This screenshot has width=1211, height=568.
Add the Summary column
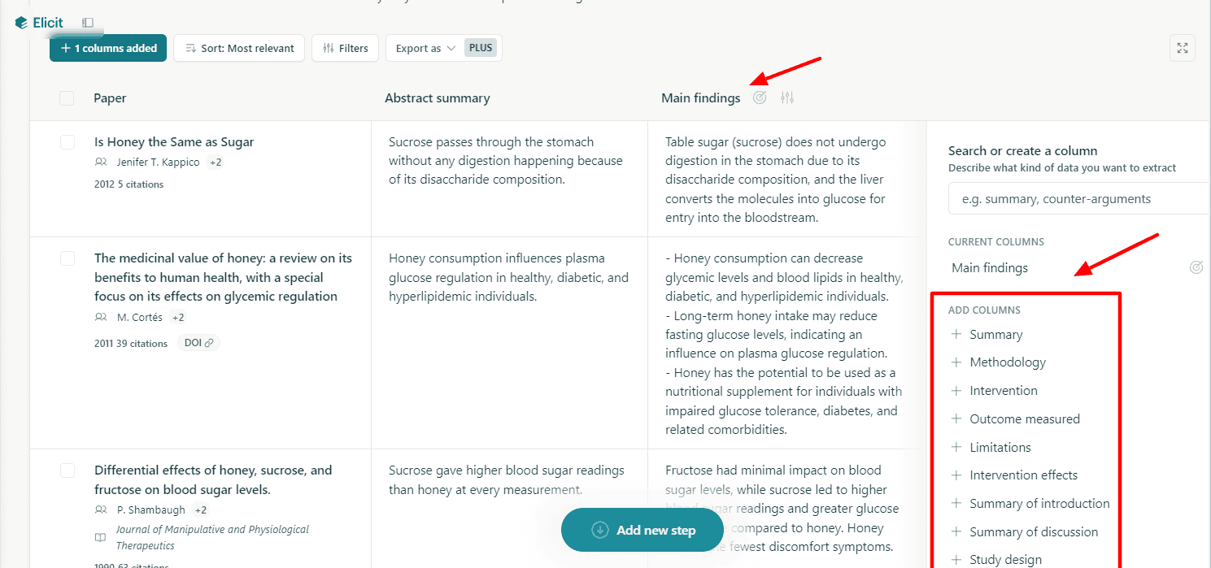(995, 335)
